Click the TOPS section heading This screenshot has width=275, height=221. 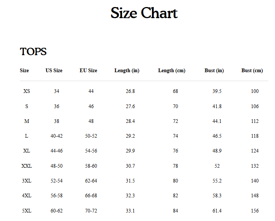(x=33, y=52)
